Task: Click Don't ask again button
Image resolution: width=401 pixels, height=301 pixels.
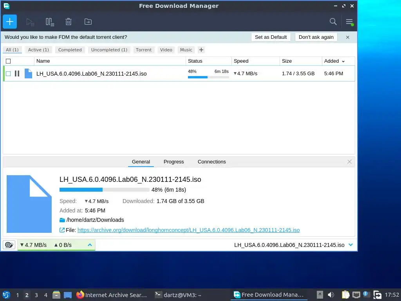Action: coord(316,37)
